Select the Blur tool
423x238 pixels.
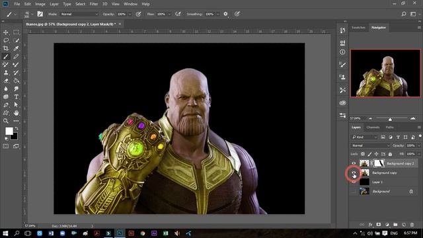pyautogui.click(x=6, y=89)
